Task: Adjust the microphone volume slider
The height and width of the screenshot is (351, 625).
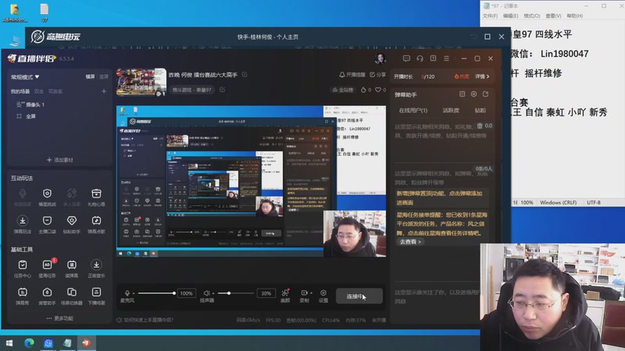Action: (x=156, y=293)
